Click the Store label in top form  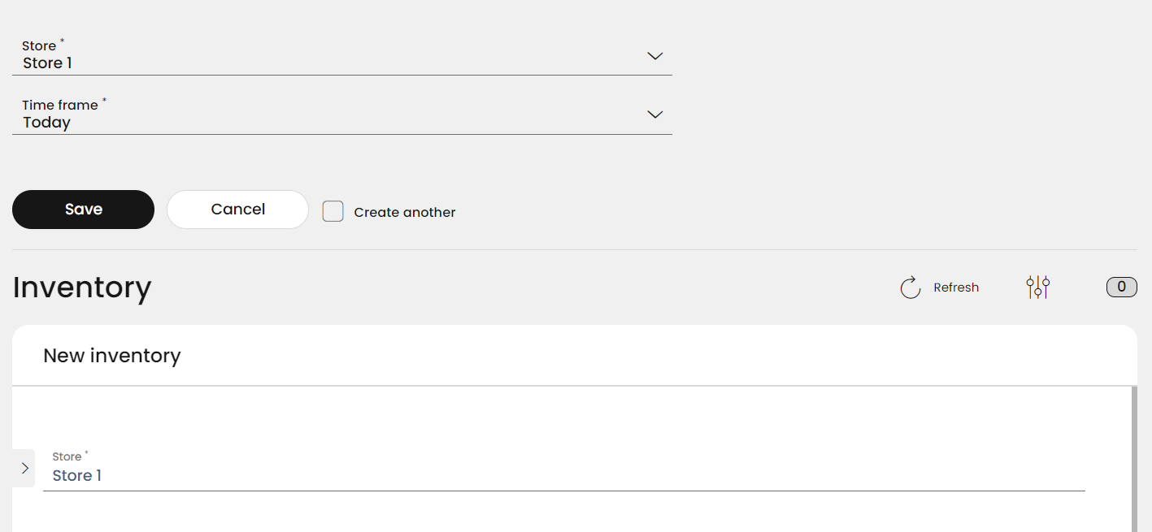tap(39, 45)
